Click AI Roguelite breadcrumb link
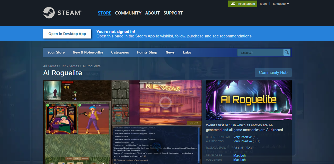This screenshot has height=164, width=334. (x=91, y=66)
